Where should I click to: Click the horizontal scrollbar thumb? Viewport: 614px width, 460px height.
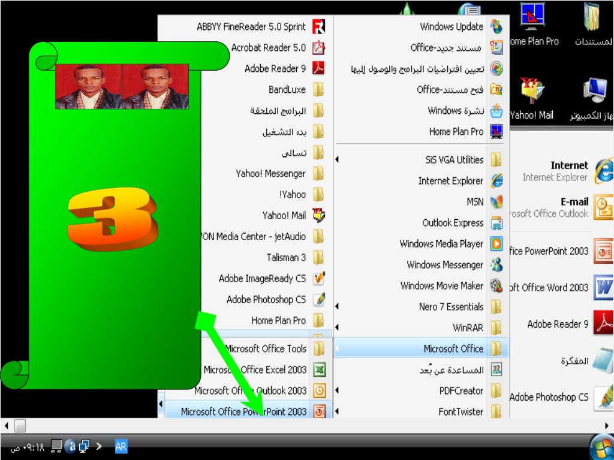click(x=20, y=426)
